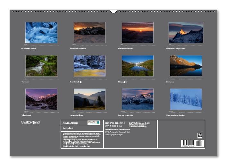The height and width of the screenshot is (166, 227).
Task: Click the QR code above the barcode
Action: coord(200,135)
